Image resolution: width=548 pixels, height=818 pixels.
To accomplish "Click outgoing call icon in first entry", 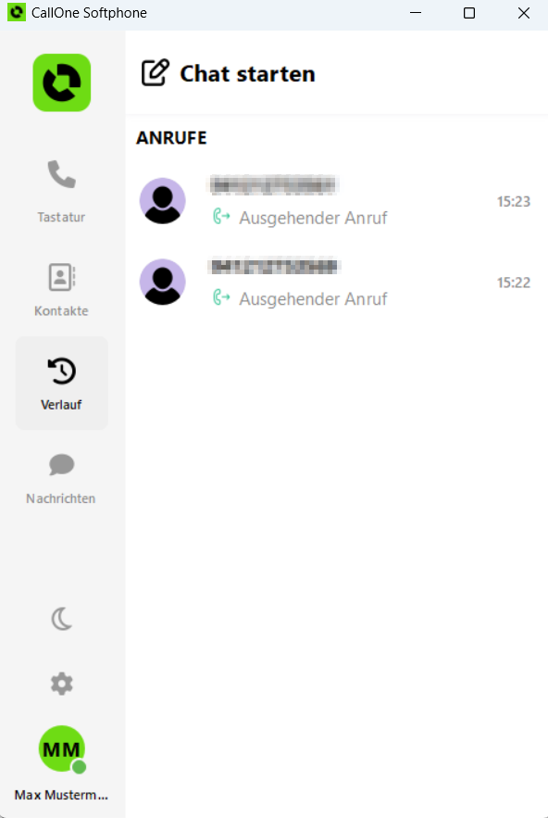I will pos(221,216).
